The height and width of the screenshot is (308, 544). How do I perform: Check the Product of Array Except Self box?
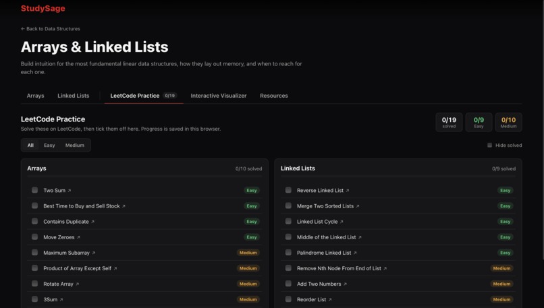[x=34, y=268]
